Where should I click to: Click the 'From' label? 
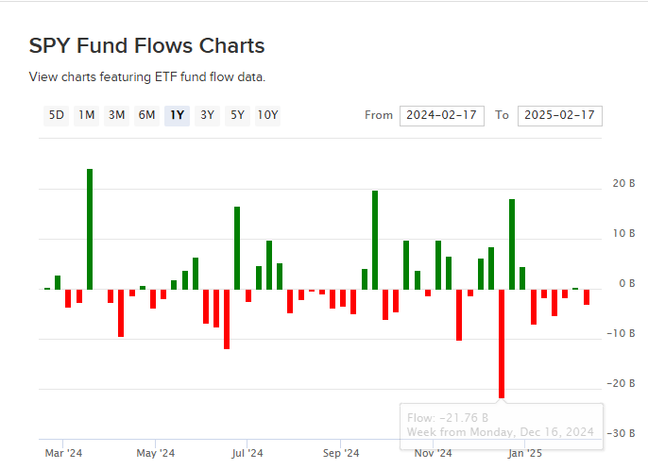tap(379, 115)
